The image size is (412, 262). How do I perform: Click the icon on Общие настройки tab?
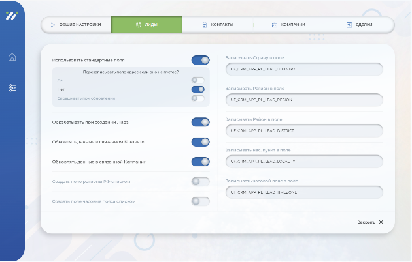(53, 25)
